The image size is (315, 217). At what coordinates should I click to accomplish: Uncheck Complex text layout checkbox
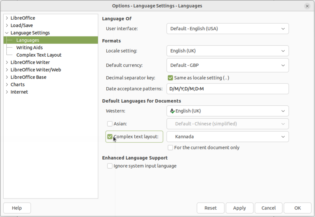tap(110, 137)
